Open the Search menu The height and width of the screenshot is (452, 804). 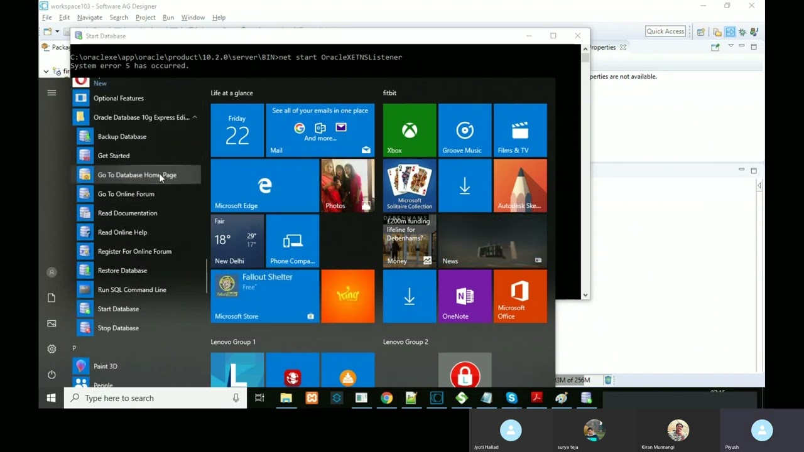coord(119,18)
